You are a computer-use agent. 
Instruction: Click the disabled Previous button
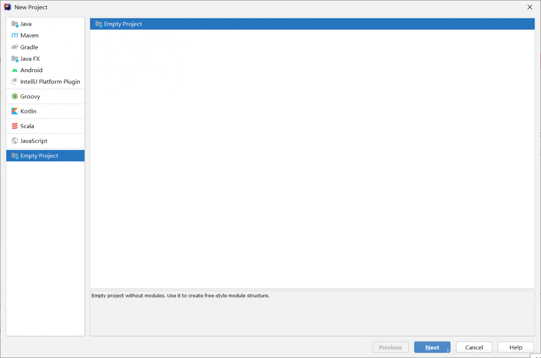[390, 347]
